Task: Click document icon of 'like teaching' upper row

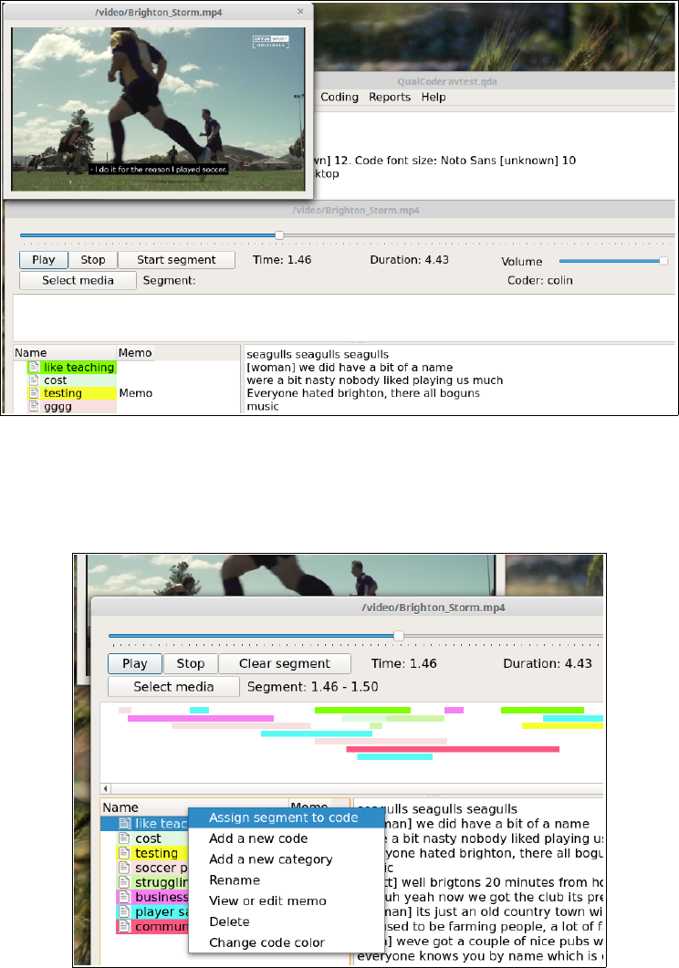Action: pyautogui.click(x=35, y=368)
